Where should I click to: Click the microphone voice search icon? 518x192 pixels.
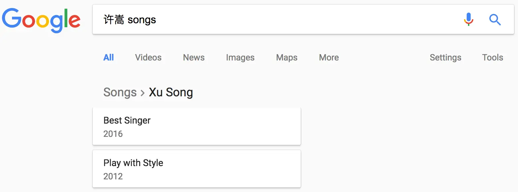[x=468, y=20]
